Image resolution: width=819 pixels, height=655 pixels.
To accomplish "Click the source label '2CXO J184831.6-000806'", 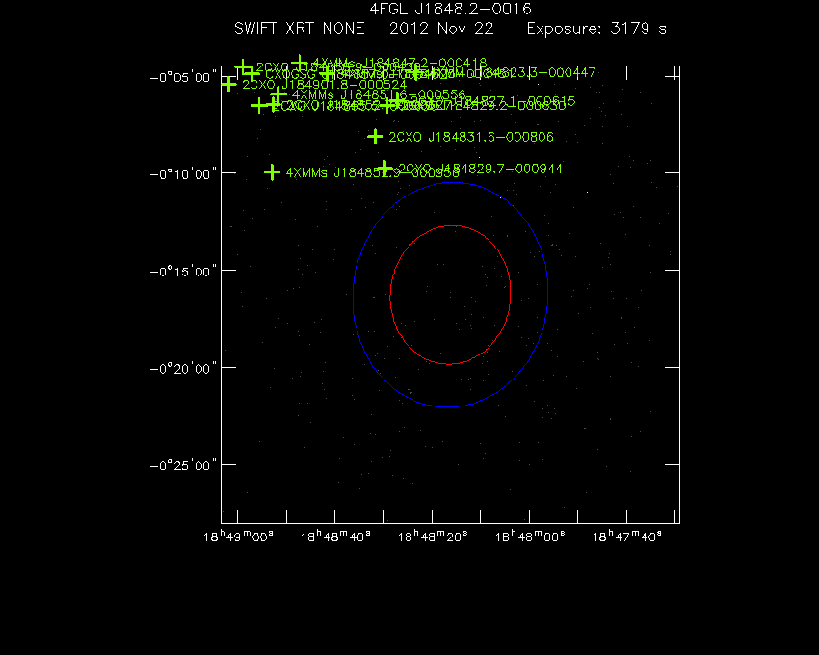I will tap(471, 137).
